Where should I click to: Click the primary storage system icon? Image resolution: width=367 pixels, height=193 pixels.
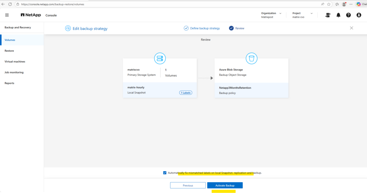tap(159, 58)
